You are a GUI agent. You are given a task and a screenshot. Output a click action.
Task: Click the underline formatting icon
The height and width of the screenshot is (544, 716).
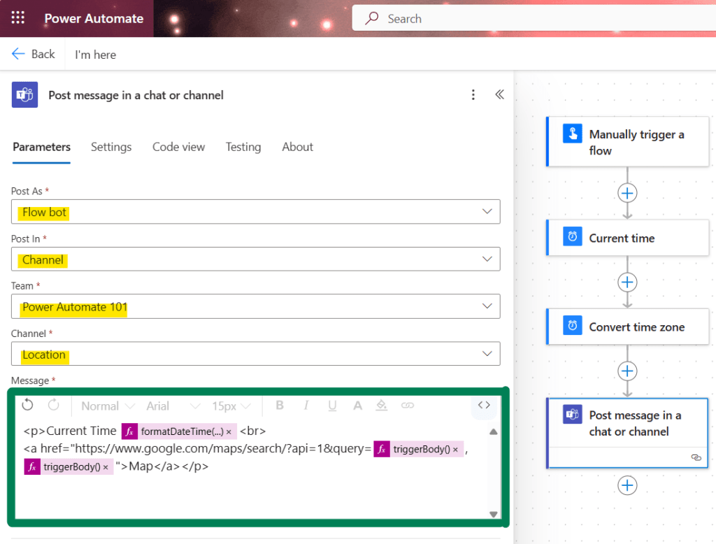coord(332,406)
